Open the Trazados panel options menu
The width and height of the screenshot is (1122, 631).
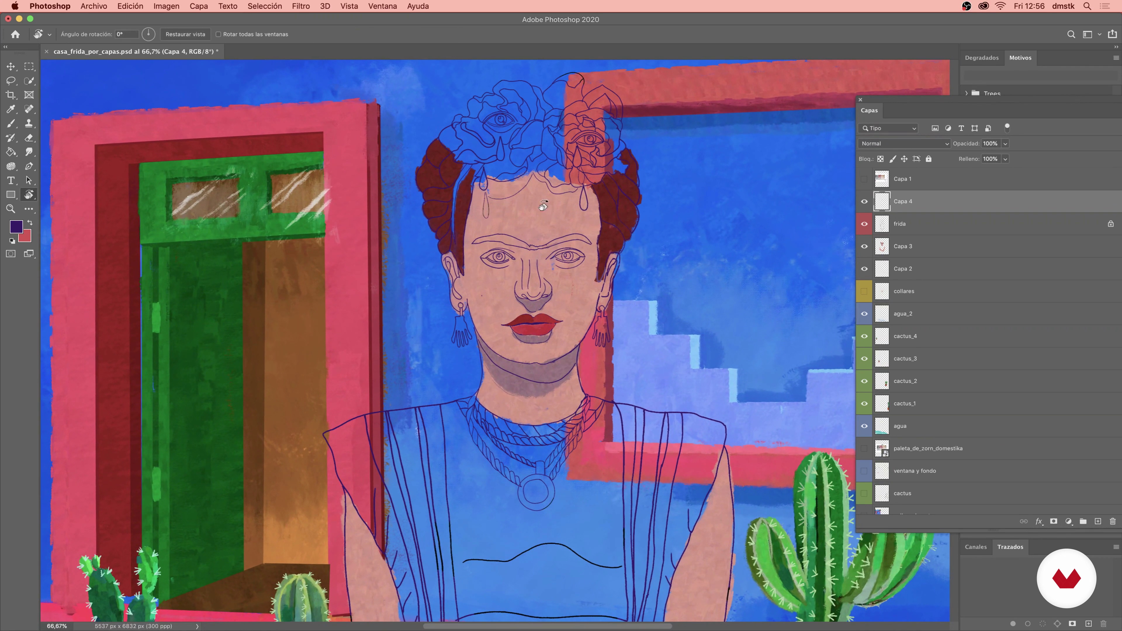click(1116, 547)
